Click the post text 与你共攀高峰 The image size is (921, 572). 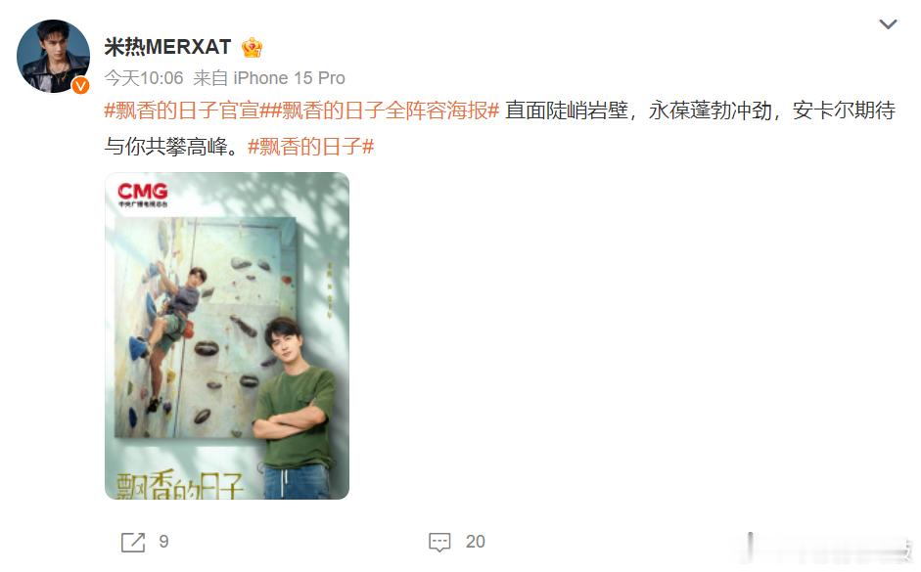165,146
